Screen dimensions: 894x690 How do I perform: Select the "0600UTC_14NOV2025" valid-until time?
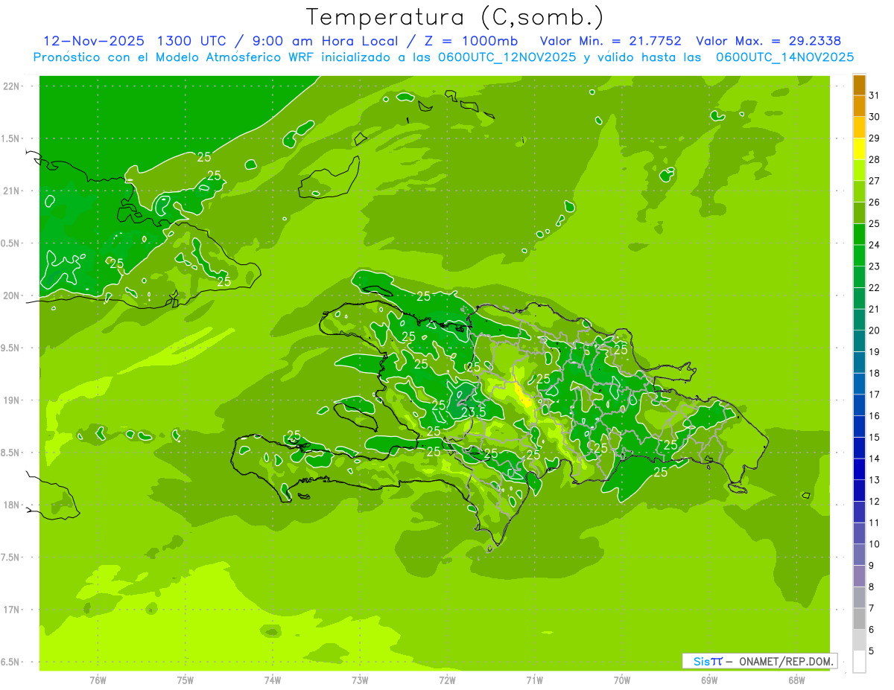784,57
